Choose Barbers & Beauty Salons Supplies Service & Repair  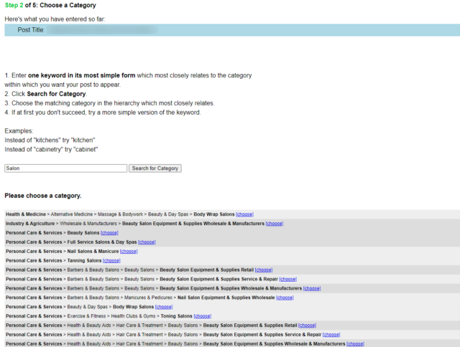pos(287,279)
